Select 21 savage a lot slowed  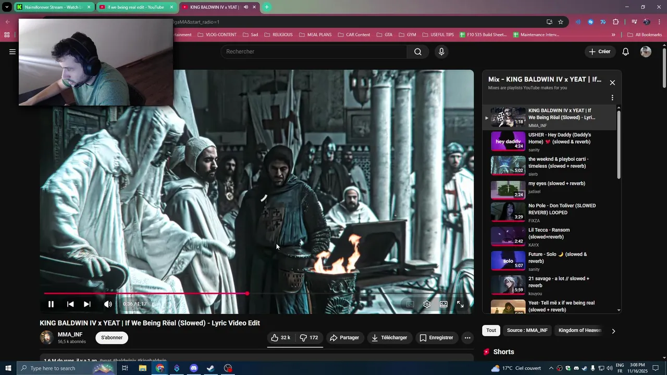tap(550, 285)
